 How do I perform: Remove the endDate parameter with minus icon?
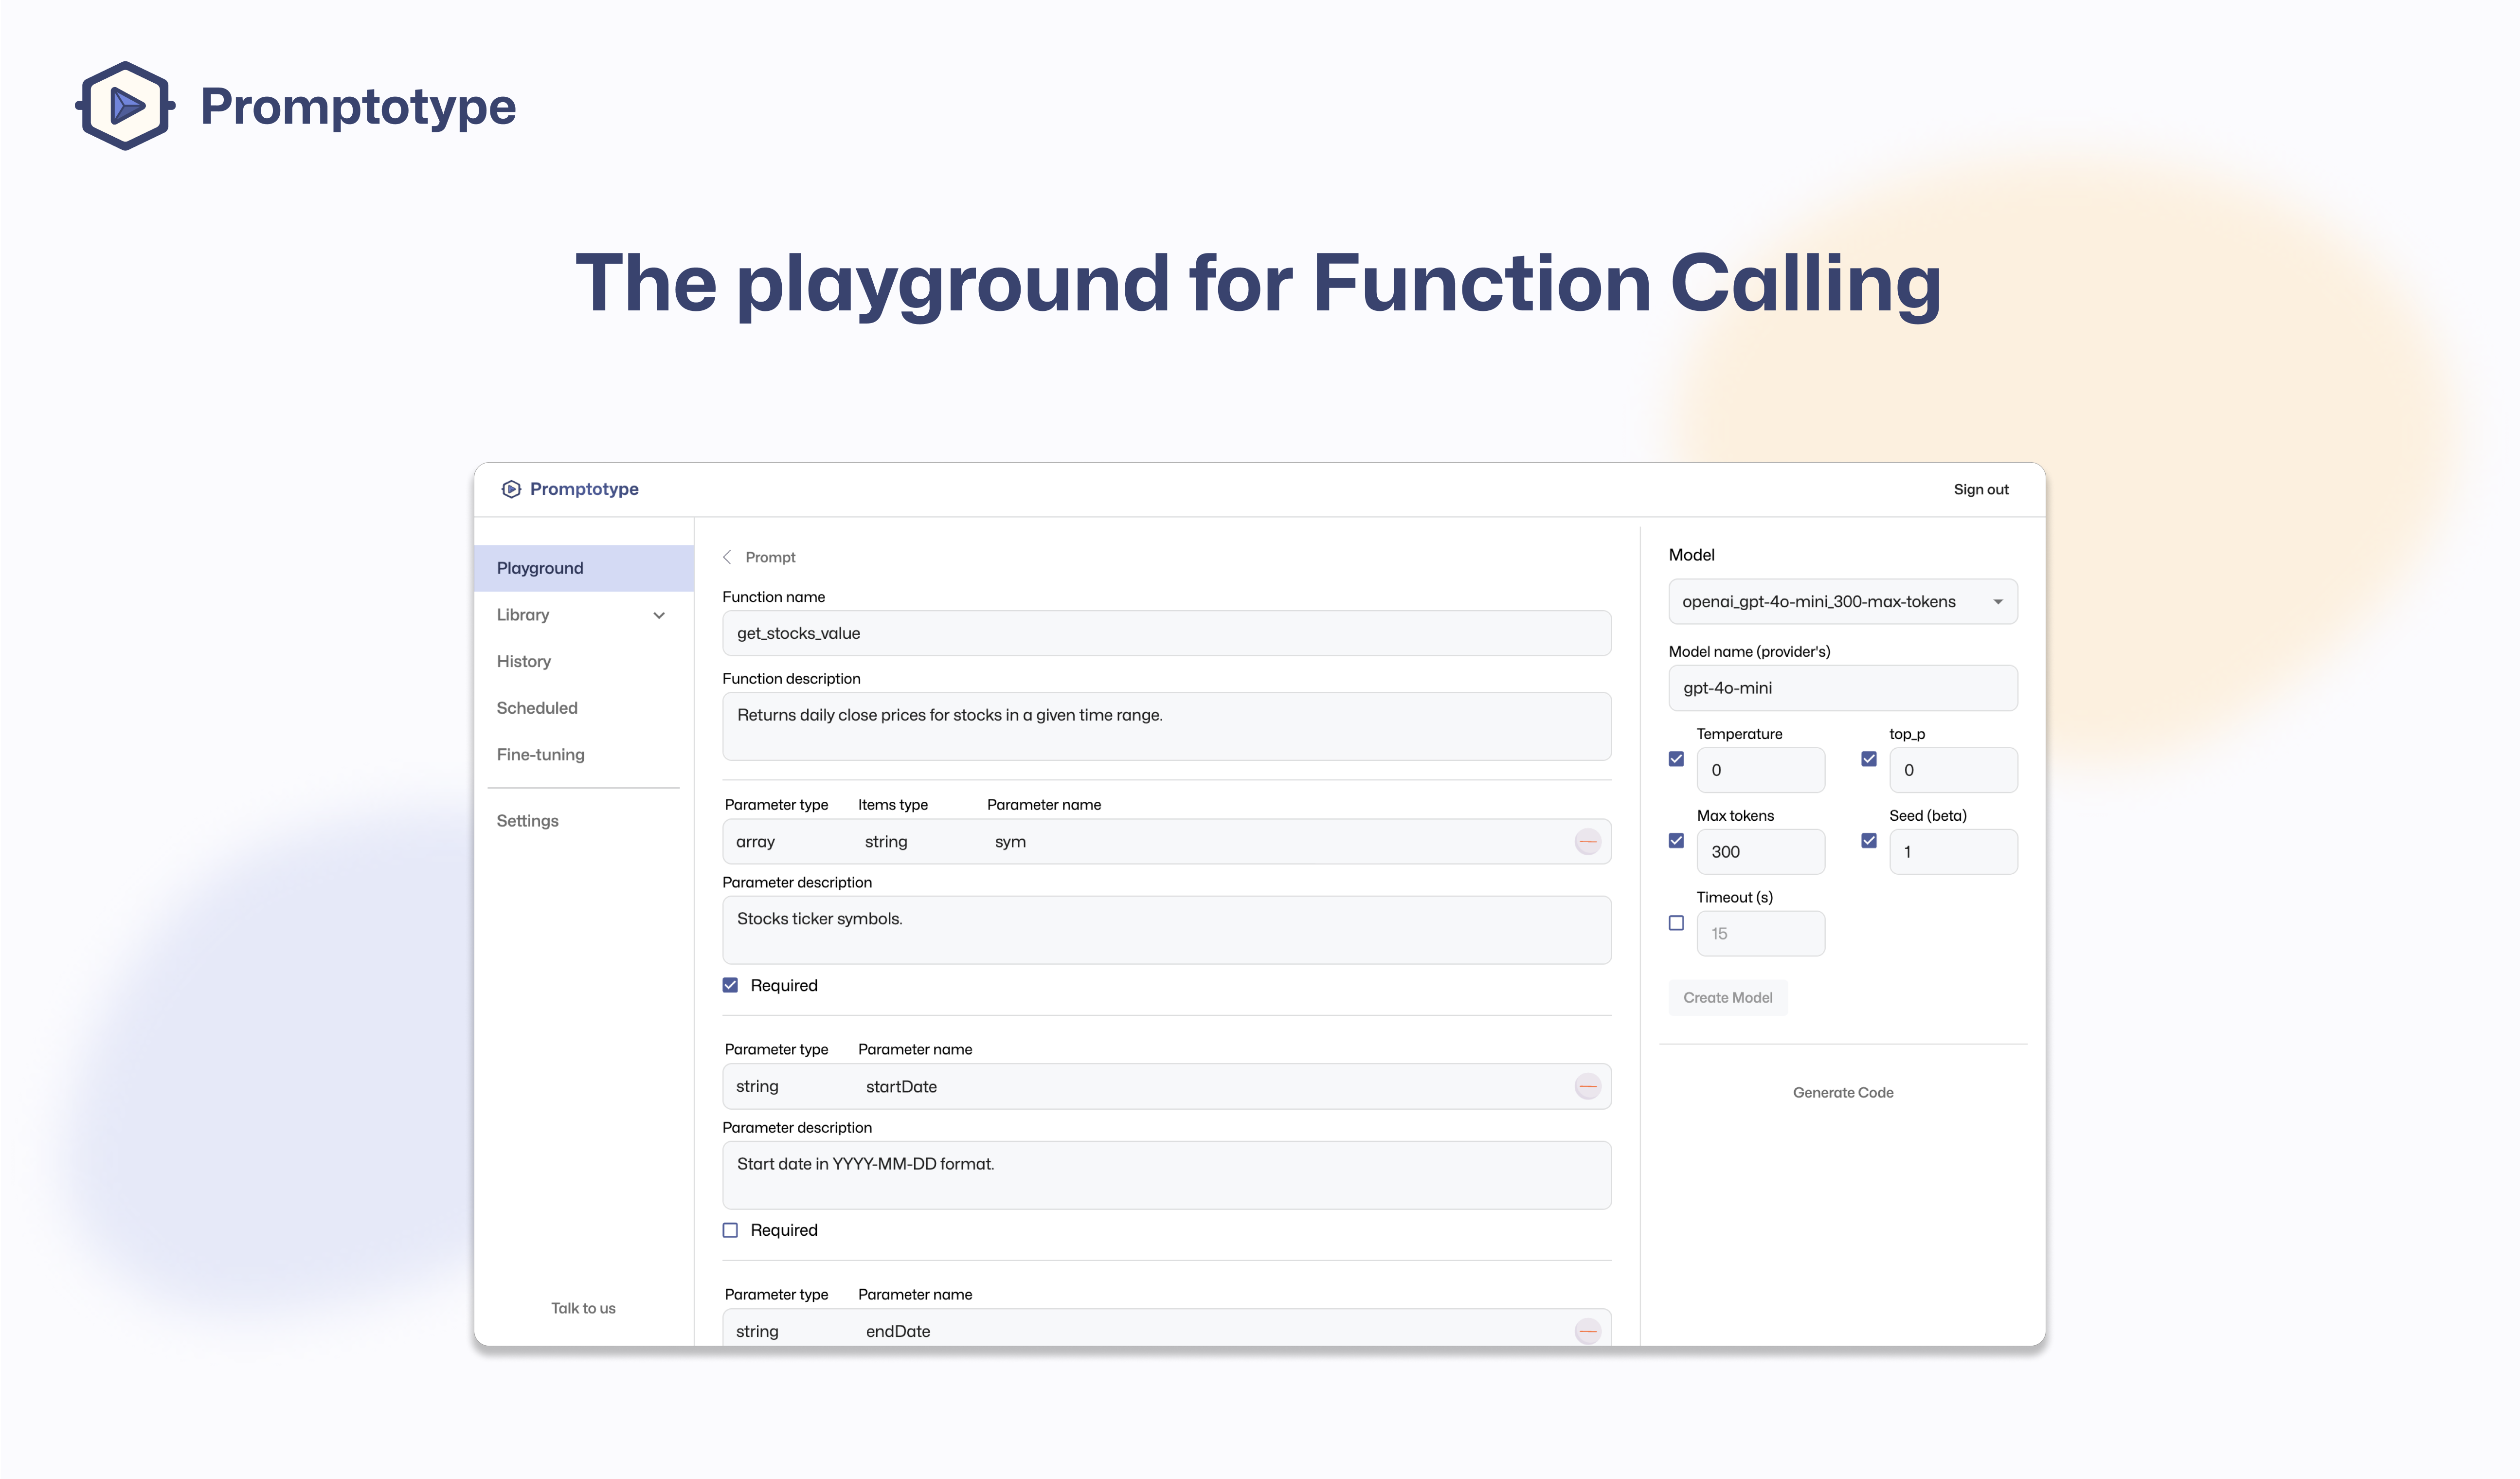[1587, 1331]
